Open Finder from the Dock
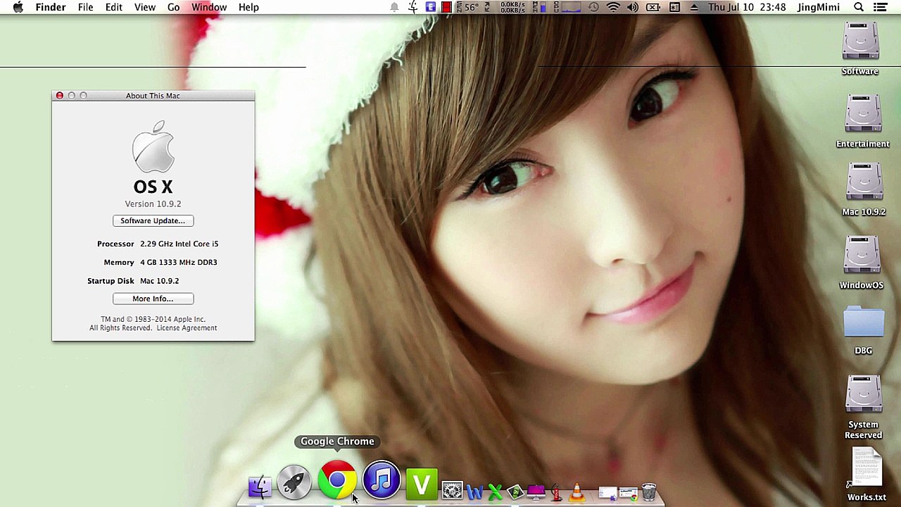 260,487
